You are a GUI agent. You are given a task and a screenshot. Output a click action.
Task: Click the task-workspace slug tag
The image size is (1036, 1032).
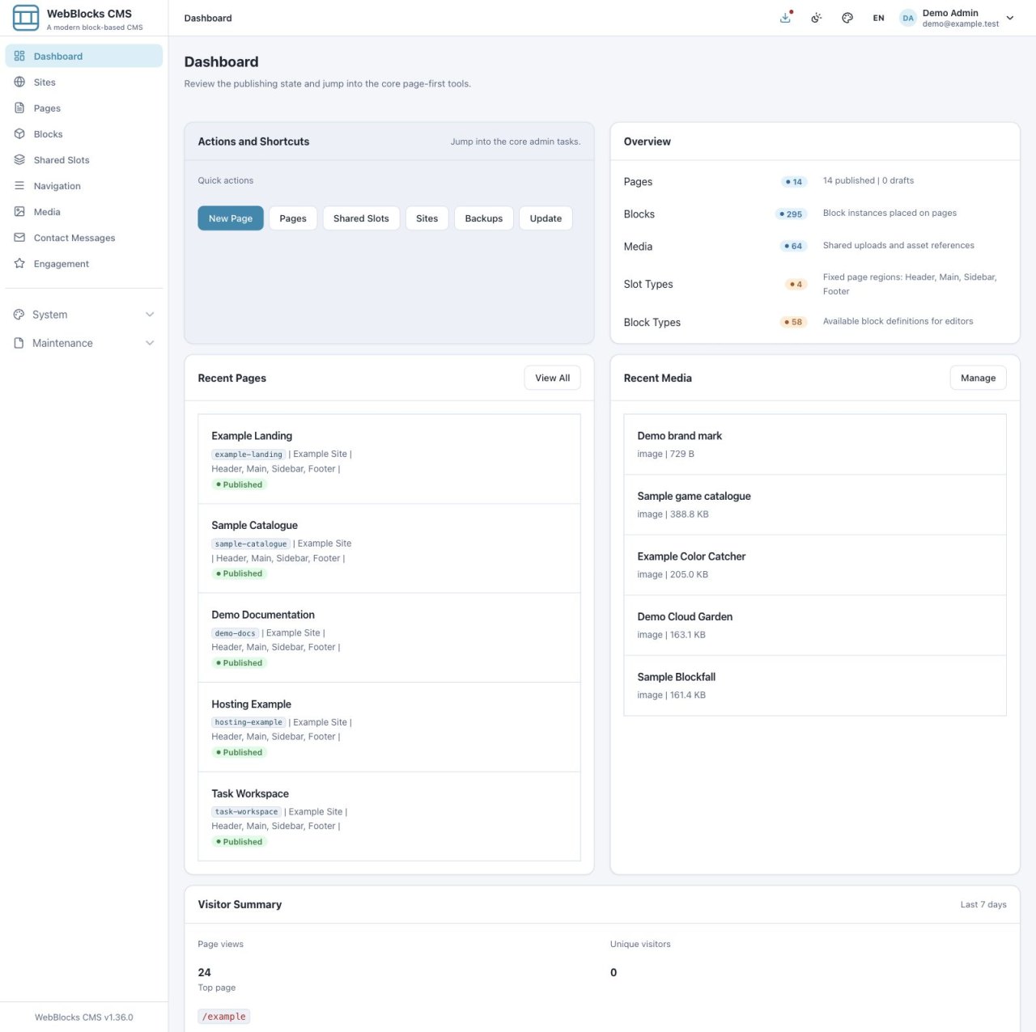(x=246, y=812)
